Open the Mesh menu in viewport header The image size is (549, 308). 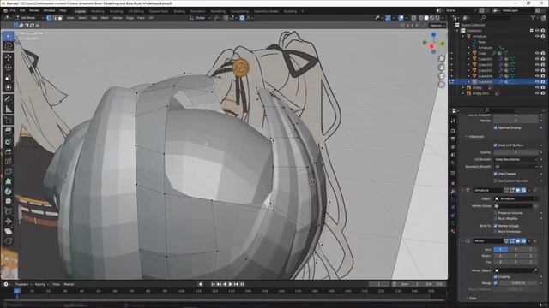click(105, 18)
